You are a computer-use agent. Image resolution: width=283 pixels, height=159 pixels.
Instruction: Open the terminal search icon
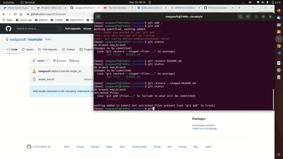(240, 17)
